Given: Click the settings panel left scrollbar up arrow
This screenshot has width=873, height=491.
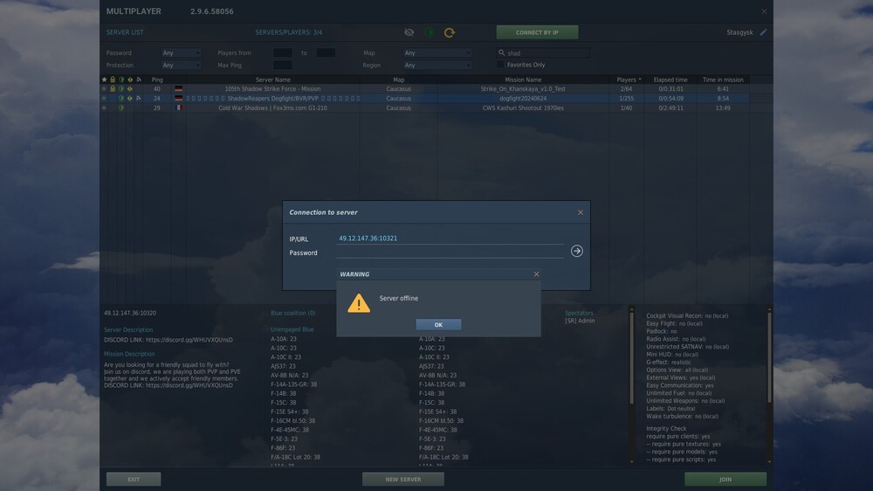Looking at the screenshot, I should (631, 309).
